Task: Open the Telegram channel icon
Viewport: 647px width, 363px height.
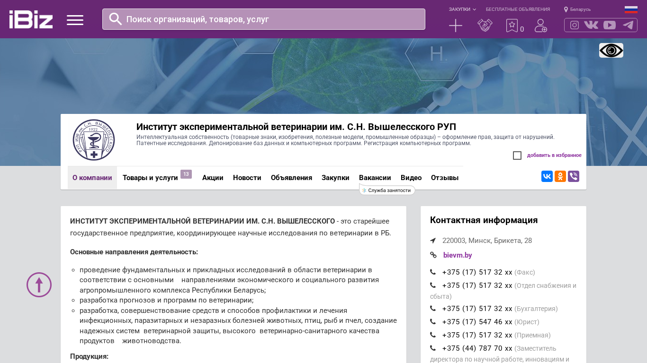Action: click(628, 25)
